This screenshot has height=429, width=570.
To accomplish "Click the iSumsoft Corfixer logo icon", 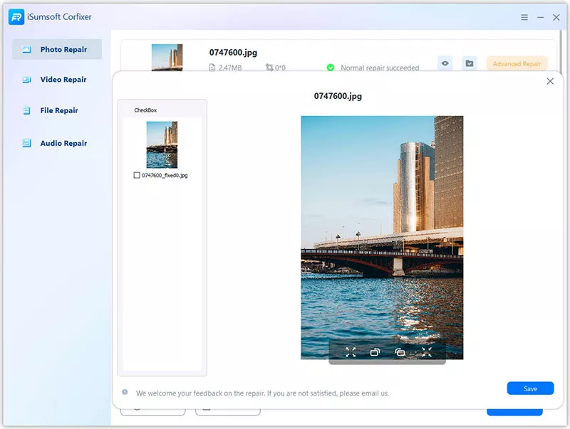I will [x=16, y=17].
